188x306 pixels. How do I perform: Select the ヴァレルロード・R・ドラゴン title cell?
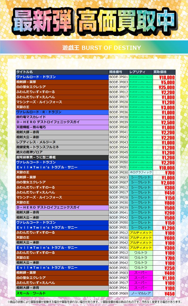(x=62, y=112)
